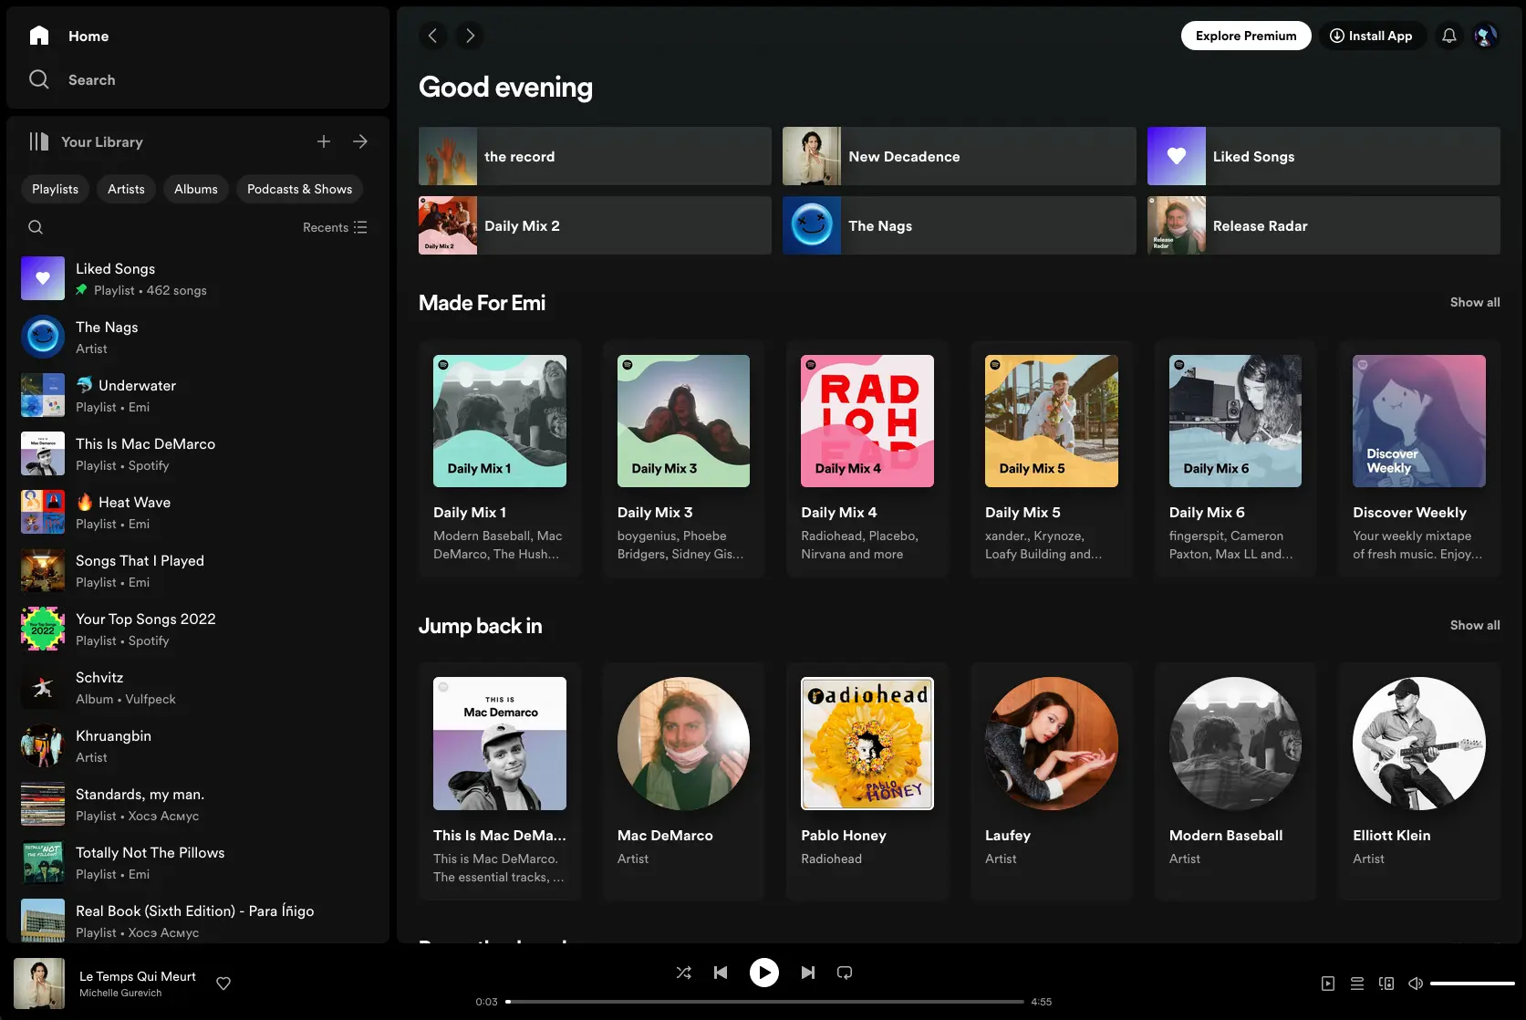1526x1020 pixels.
Task: Filter library by Playlists
Action: [55, 189]
